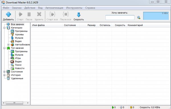This screenshot has height=109, width=171.
Task: Click search icon next to Хочу закачать field
Action: tap(139, 18)
